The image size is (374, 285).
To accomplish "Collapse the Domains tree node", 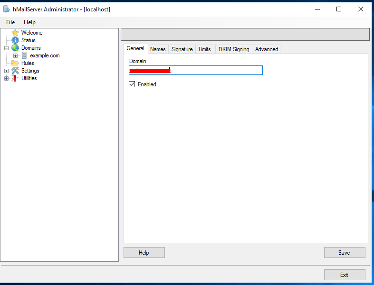I will point(7,48).
